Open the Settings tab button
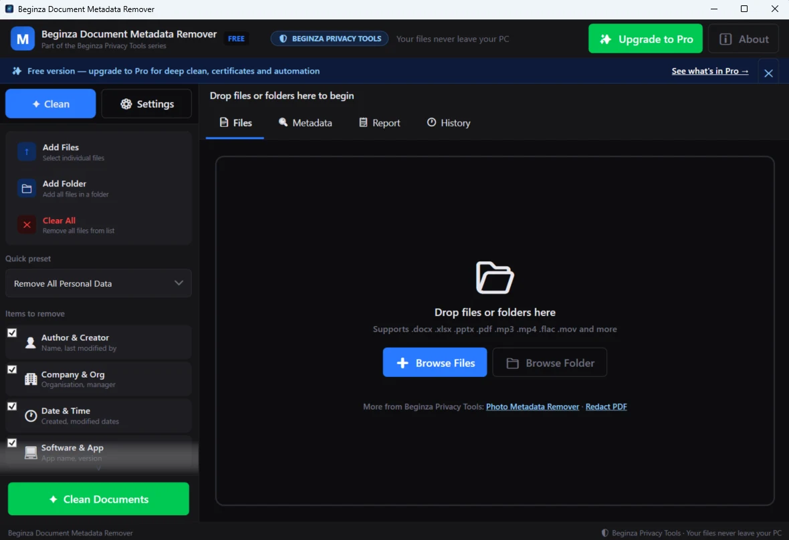Image resolution: width=789 pixels, height=540 pixels. [x=146, y=104]
